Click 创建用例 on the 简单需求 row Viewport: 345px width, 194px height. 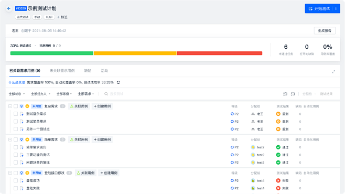pyautogui.click(x=102, y=139)
